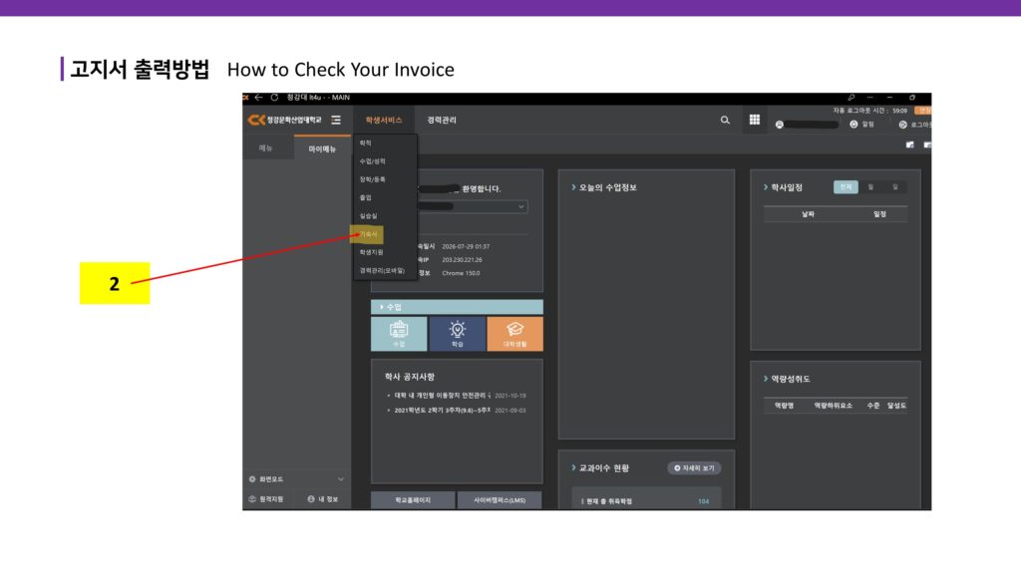Click the 역량하위요소 column header
The width and height of the screenshot is (1021, 574).
833,406
